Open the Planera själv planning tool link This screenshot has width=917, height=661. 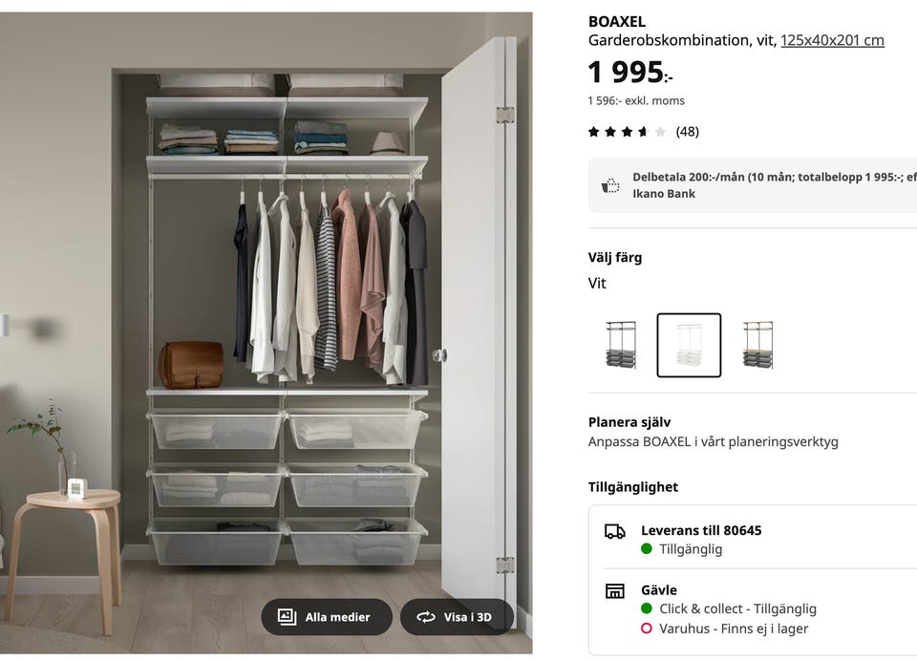pyautogui.click(x=713, y=432)
